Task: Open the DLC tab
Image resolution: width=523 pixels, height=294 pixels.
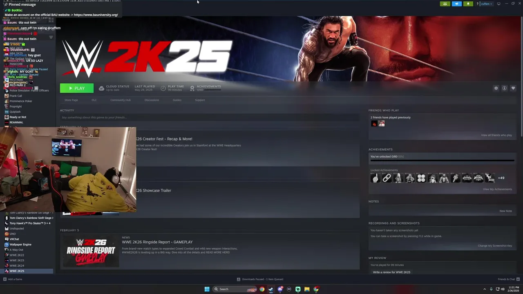Action: [94, 100]
